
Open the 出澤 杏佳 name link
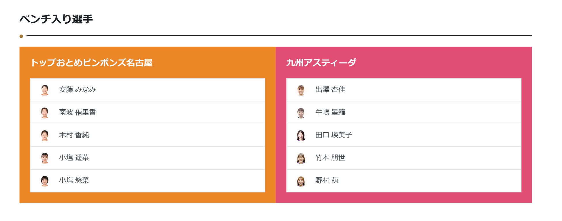click(330, 89)
